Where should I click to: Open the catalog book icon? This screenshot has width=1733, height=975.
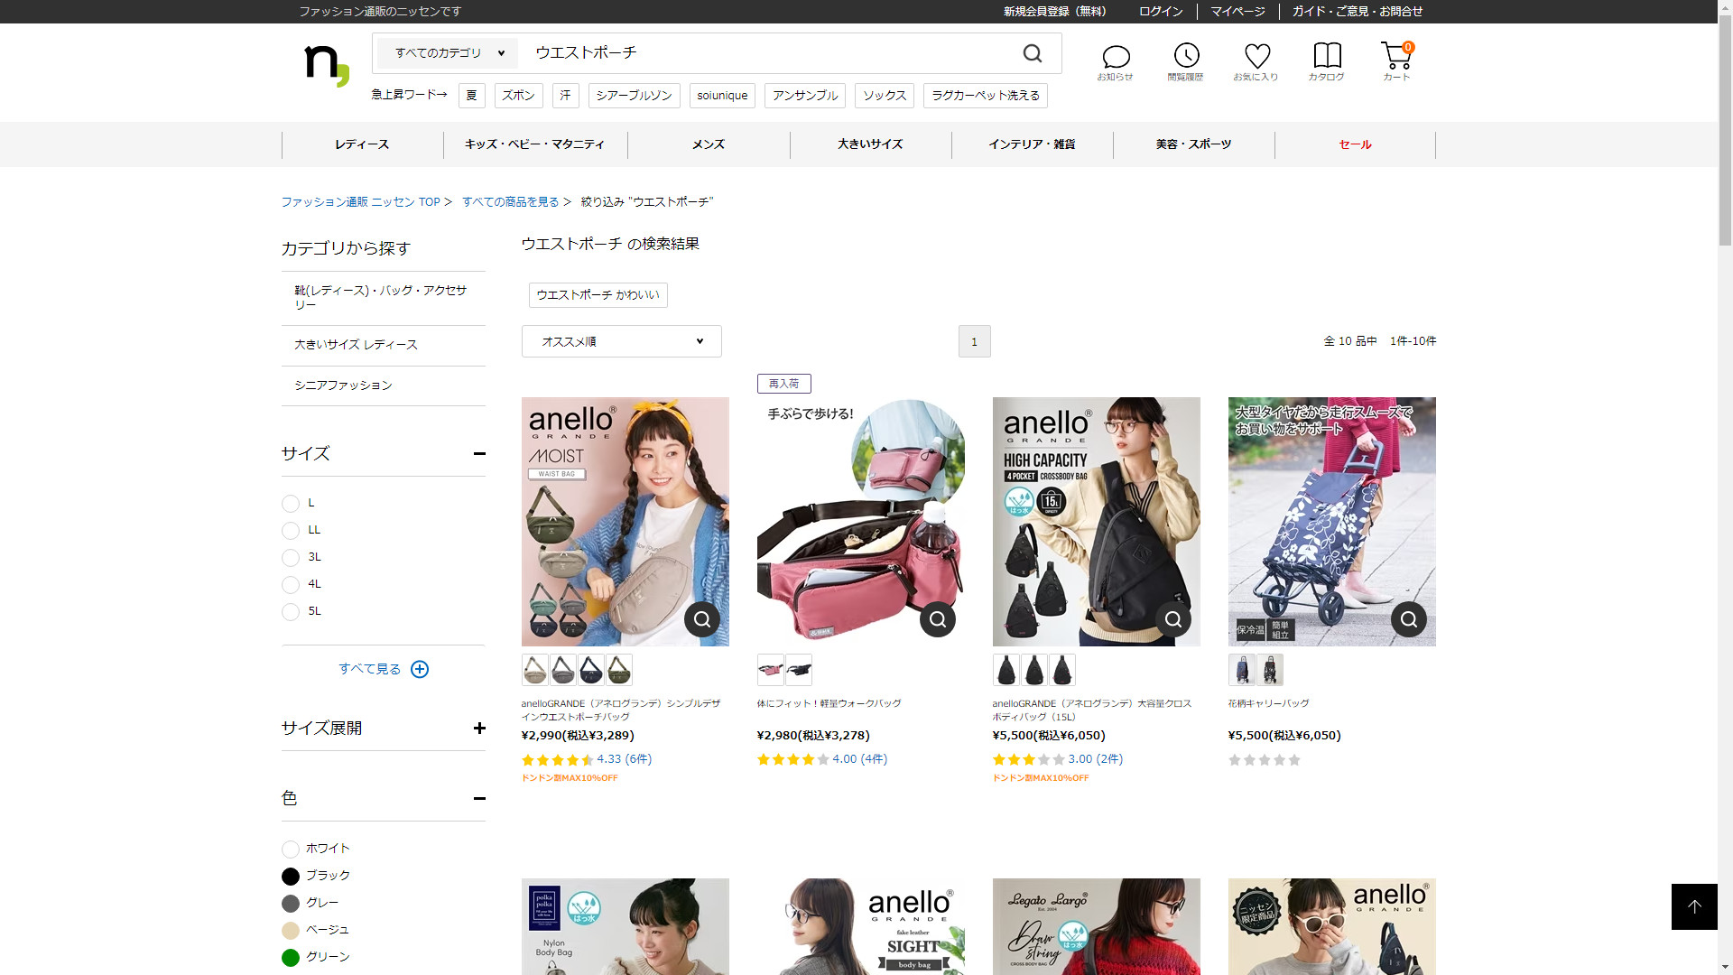(x=1327, y=58)
